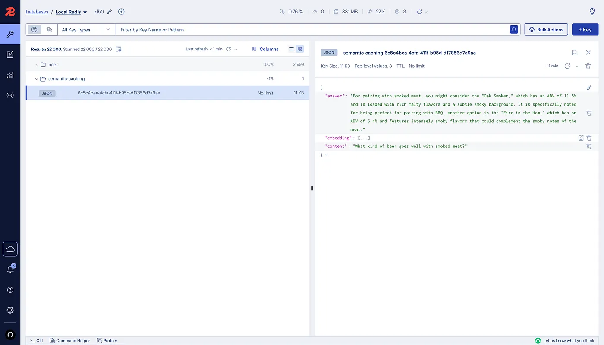The width and height of the screenshot is (604, 345).
Task: Delete the semantic-caching key via trash icon
Action: [588, 66]
